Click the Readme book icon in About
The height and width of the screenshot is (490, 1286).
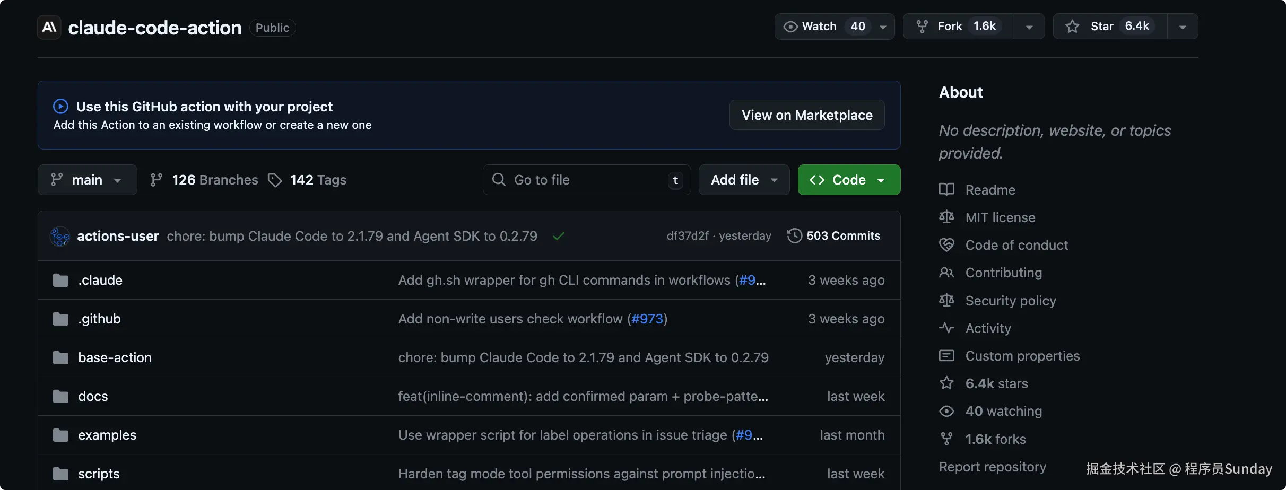point(946,190)
